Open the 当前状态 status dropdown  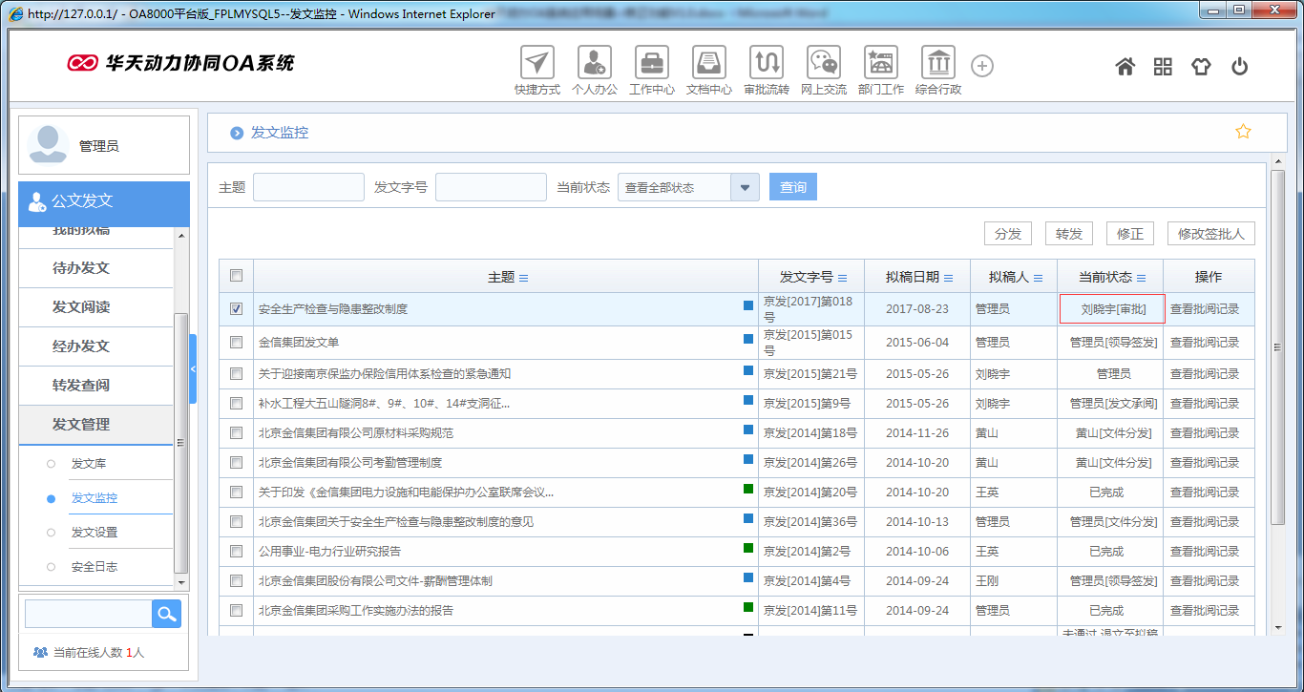coord(745,186)
